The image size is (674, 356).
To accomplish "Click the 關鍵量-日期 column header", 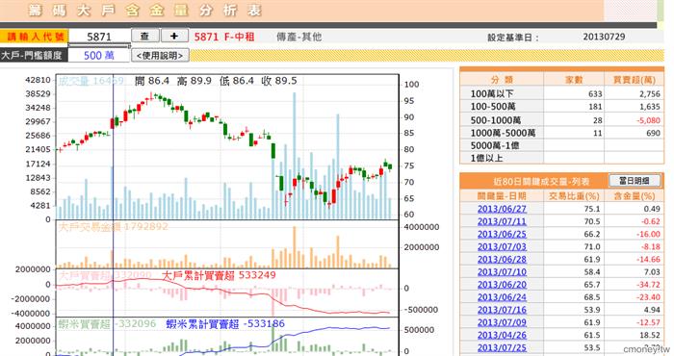I will click(502, 196).
